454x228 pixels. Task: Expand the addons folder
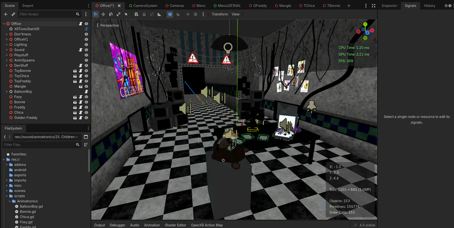point(7,165)
